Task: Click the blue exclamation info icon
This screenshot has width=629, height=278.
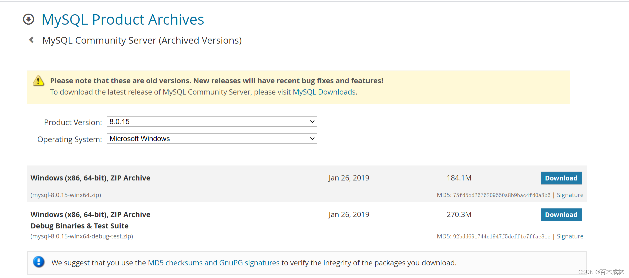Action: [x=39, y=262]
